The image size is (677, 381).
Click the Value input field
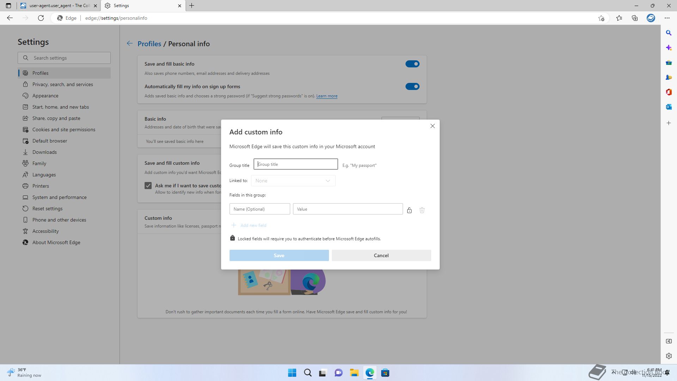click(x=348, y=209)
